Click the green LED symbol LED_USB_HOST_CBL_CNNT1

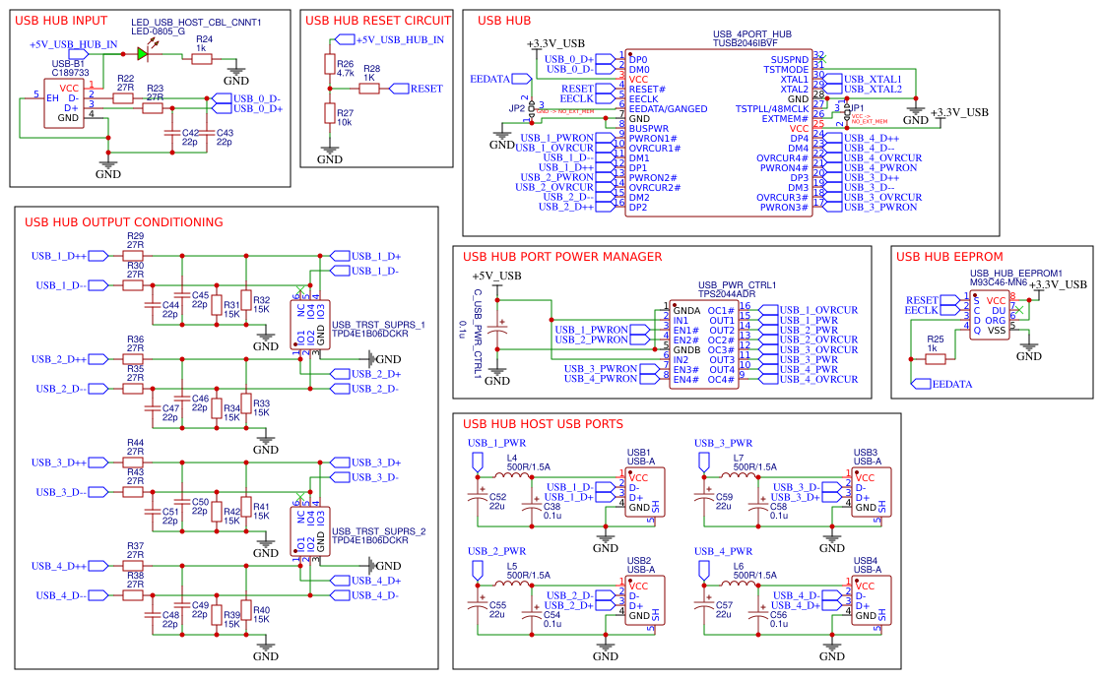[143, 54]
